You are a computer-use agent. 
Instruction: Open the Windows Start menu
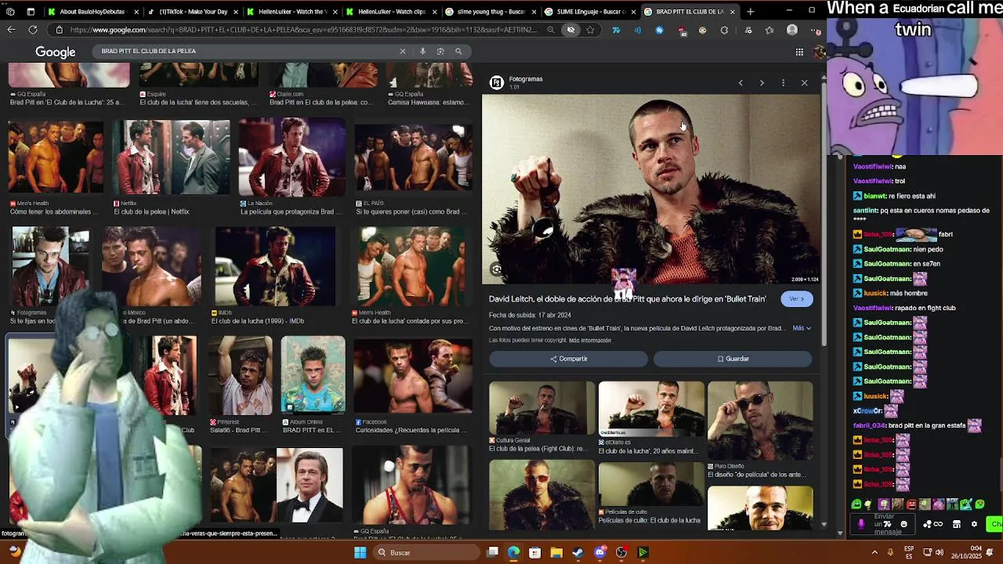pyautogui.click(x=360, y=552)
